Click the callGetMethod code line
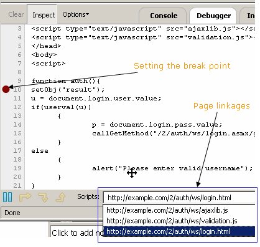Viewport: 260px width, 247px height. pyautogui.click(x=174, y=133)
